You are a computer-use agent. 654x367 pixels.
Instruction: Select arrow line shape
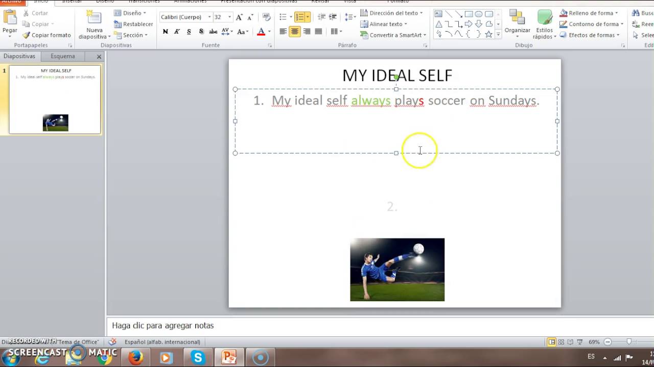[458, 14]
